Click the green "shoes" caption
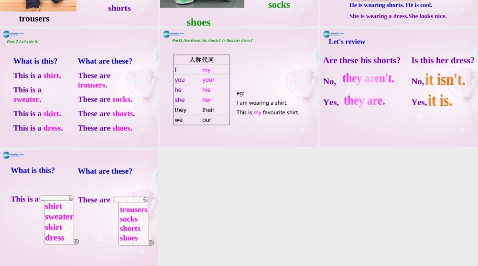Image resolution: width=478 pixels, height=266 pixels. point(198,22)
